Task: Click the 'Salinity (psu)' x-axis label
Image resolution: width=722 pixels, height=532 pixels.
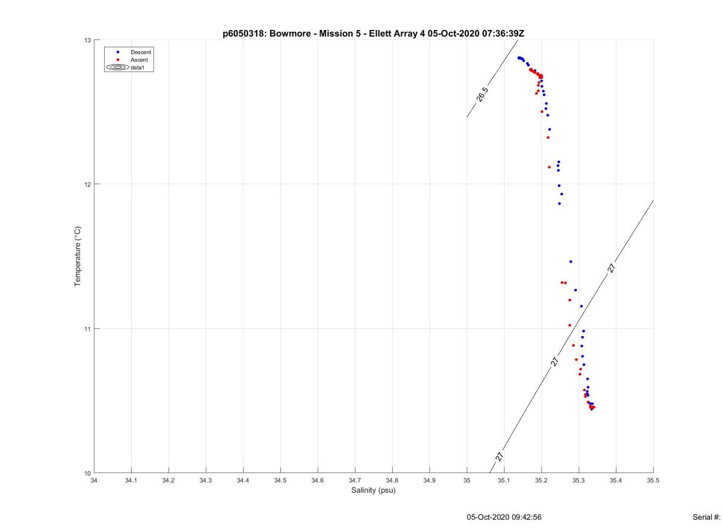Action: [x=373, y=490]
